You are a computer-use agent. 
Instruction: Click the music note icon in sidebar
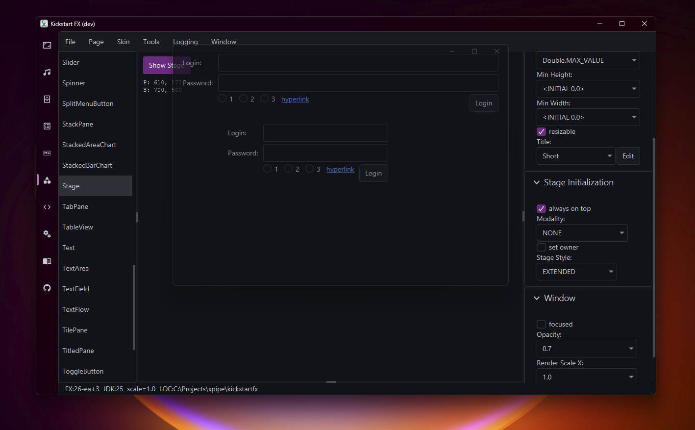47,73
